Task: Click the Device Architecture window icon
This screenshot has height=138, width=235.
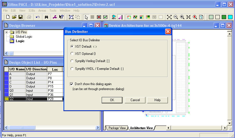Action: pyautogui.click(x=106, y=25)
